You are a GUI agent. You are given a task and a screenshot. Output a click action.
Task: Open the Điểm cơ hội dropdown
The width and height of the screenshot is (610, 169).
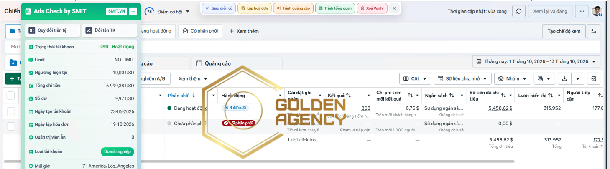tap(173, 12)
